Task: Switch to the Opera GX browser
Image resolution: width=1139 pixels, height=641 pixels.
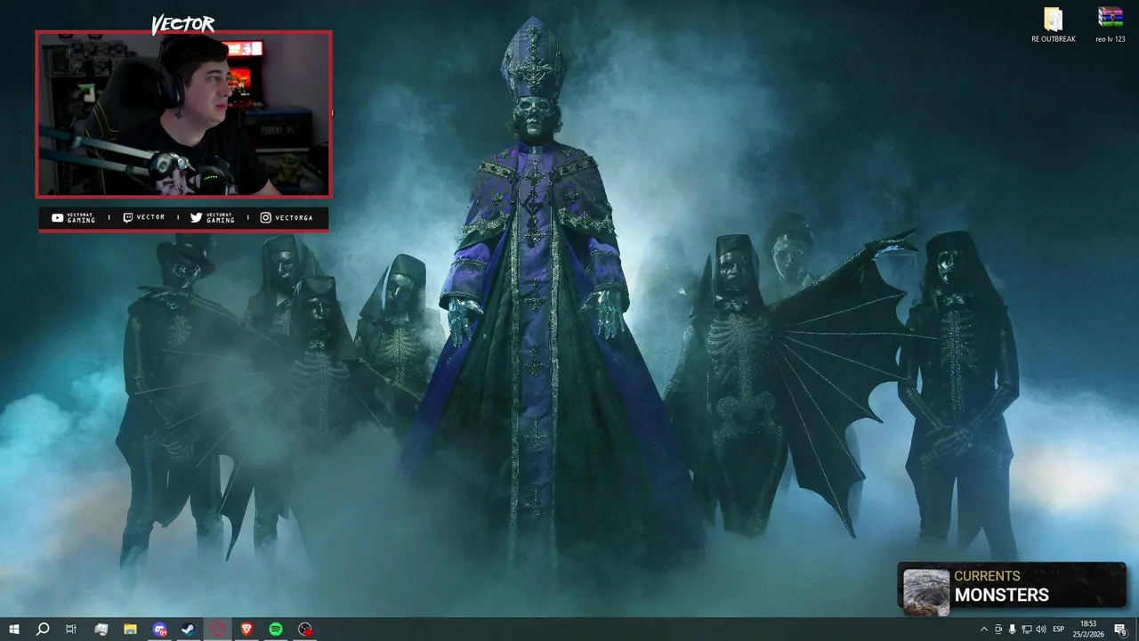Action: (218, 629)
